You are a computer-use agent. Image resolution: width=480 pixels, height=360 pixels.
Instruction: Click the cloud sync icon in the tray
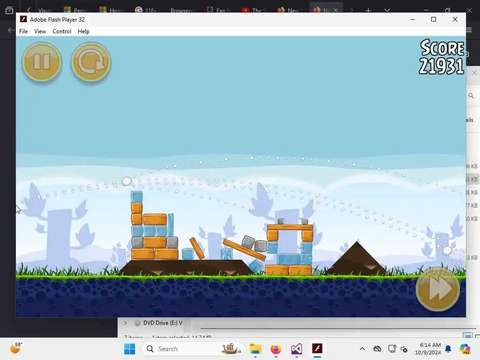[x=377, y=349]
